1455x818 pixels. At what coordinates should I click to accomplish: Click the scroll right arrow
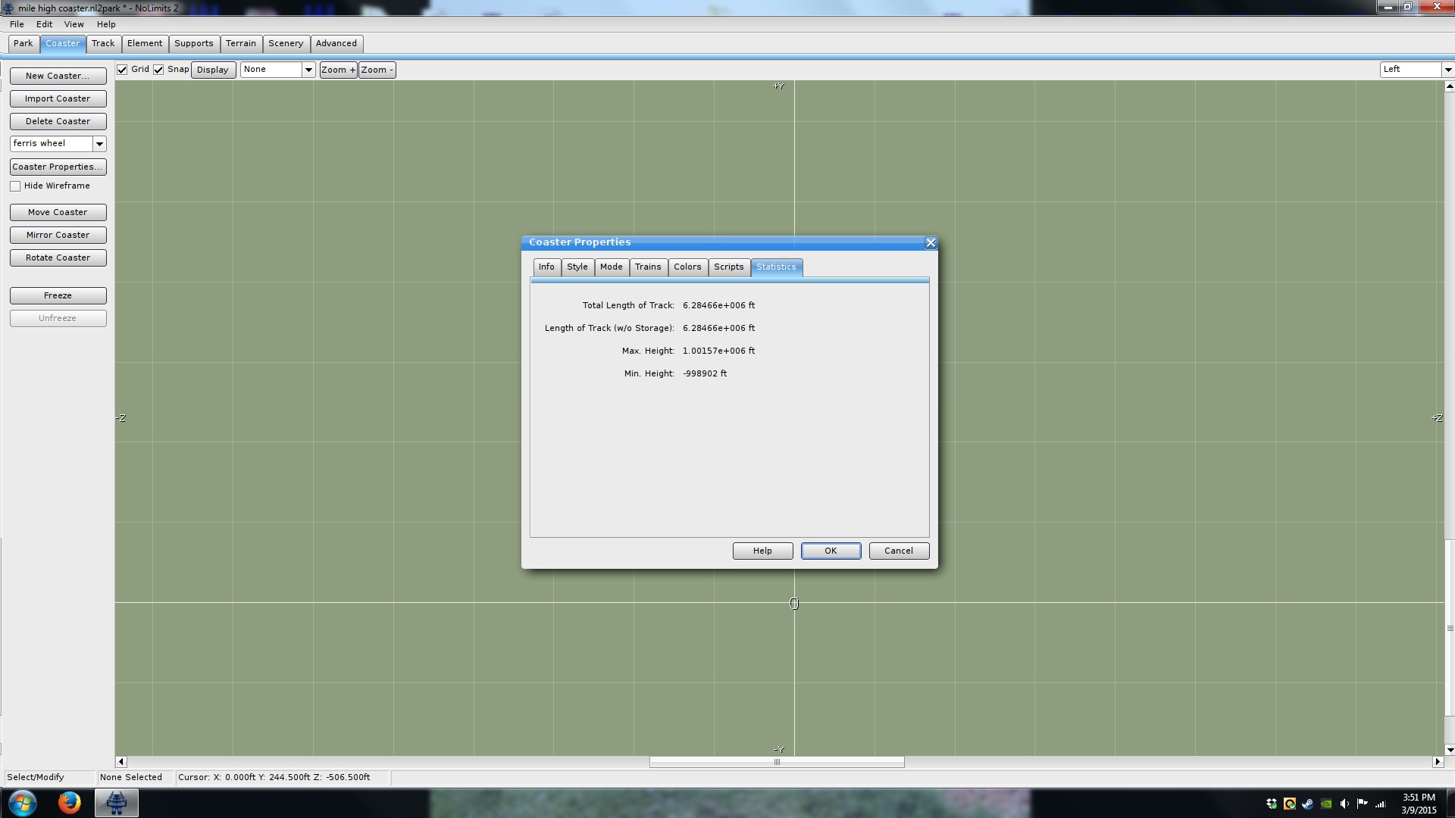pyautogui.click(x=1438, y=762)
